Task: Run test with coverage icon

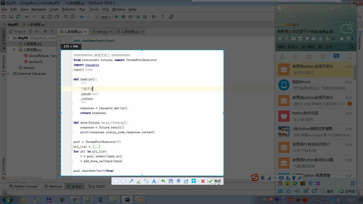Action: click(x=130, y=17)
